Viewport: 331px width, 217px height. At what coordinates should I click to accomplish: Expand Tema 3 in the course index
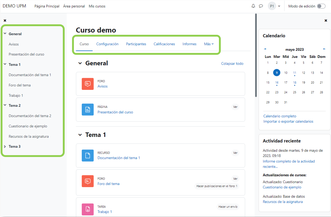[x=6, y=146]
